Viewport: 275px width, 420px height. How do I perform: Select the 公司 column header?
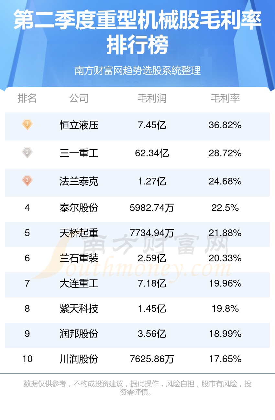(79, 98)
